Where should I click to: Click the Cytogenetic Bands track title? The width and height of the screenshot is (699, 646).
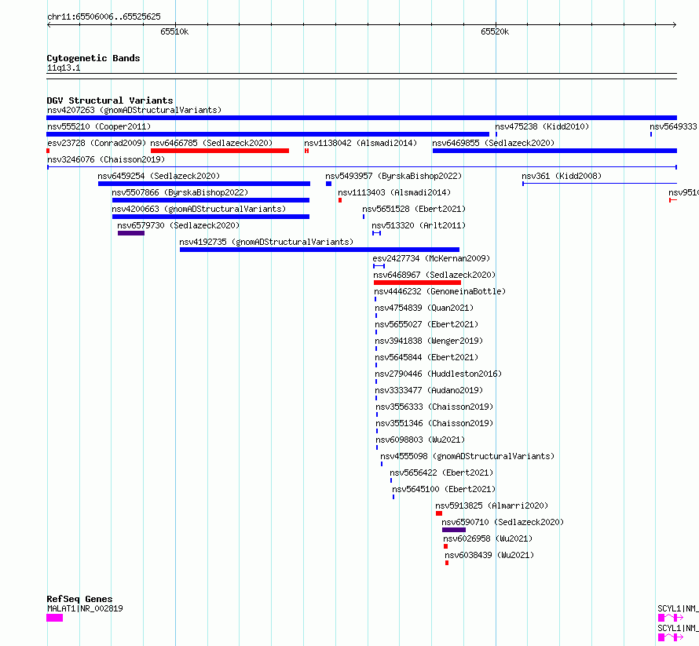[93, 58]
